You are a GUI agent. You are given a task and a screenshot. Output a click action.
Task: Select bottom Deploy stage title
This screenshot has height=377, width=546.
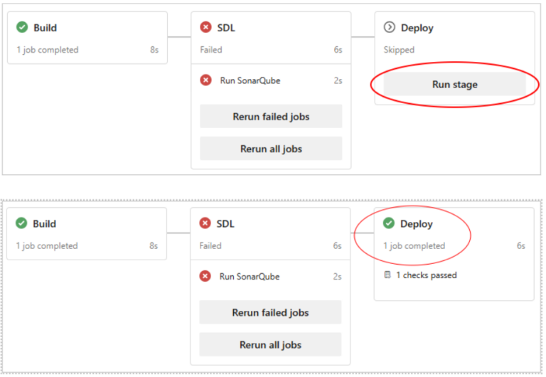417,224
